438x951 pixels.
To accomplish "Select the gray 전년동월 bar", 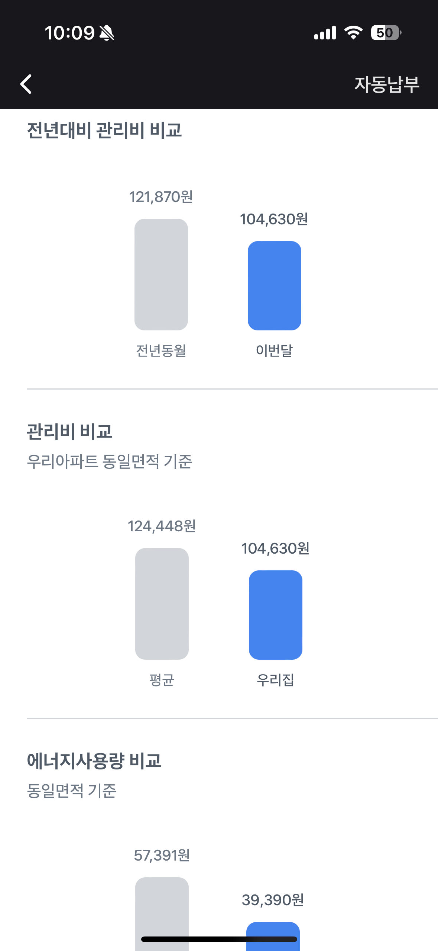I will [x=161, y=274].
